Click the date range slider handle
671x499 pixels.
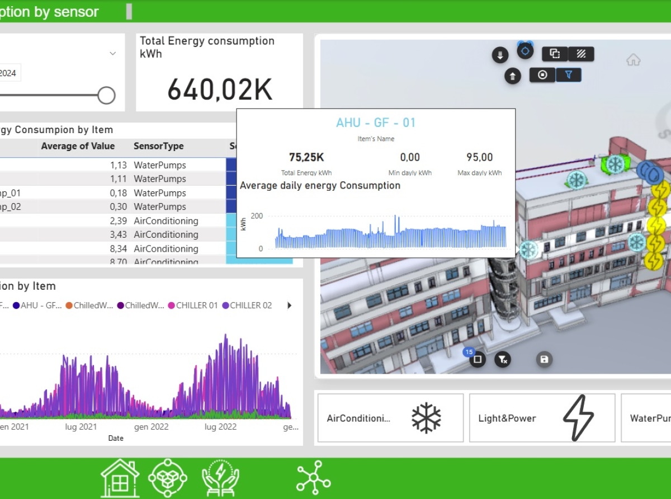[x=106, y=96]
